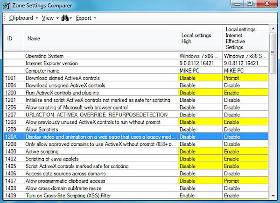Click the yellow Prompt cell in row 1001
The image size is (280, 203).
[x=245, y=78]
